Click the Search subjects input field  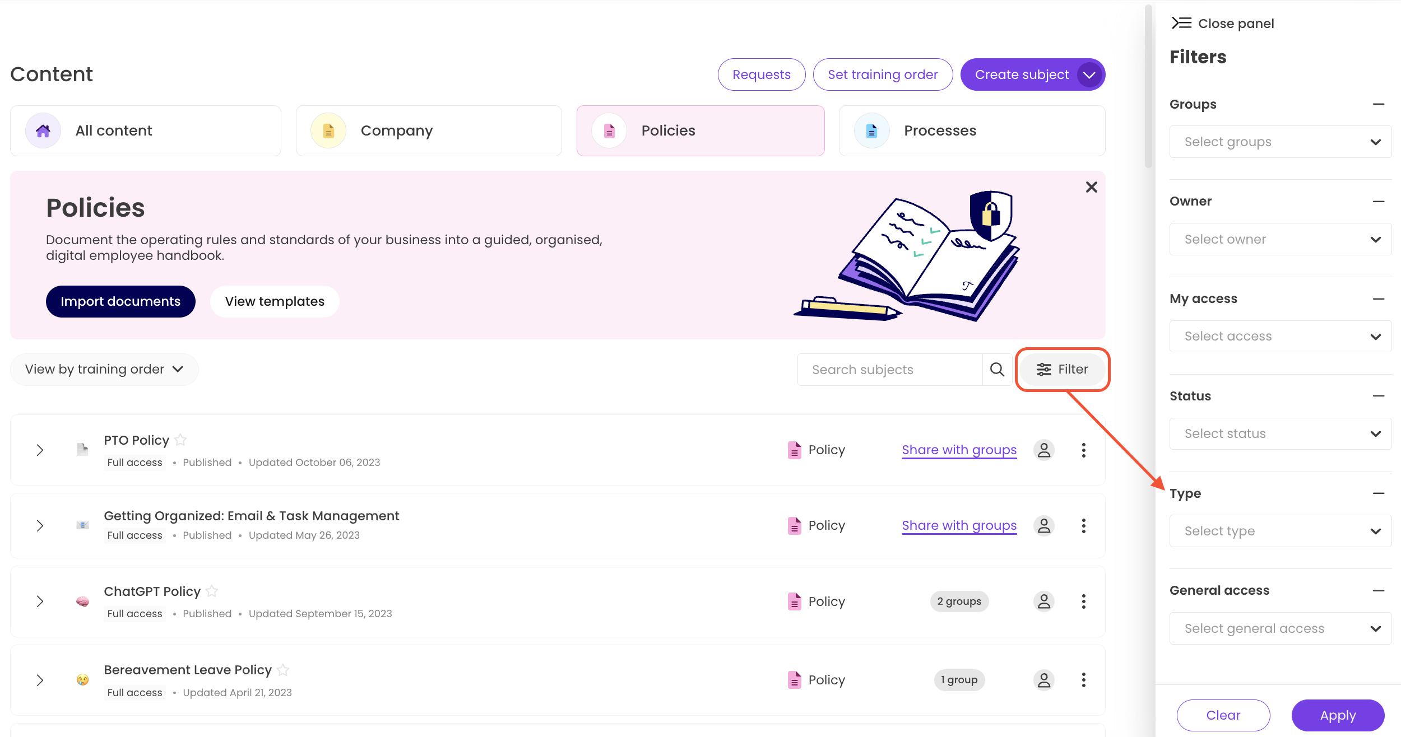pyautogui.click(x=889, y=370)
